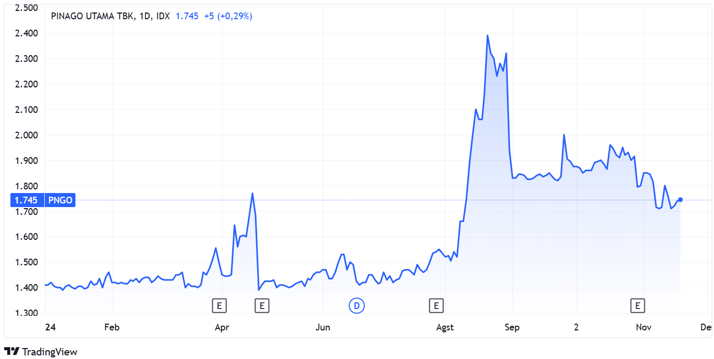The image size is (714, 359).
Task: Click the earnings marker before Agst
Action: point(436,305)
